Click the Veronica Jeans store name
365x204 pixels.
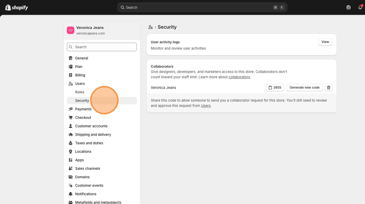90,28
